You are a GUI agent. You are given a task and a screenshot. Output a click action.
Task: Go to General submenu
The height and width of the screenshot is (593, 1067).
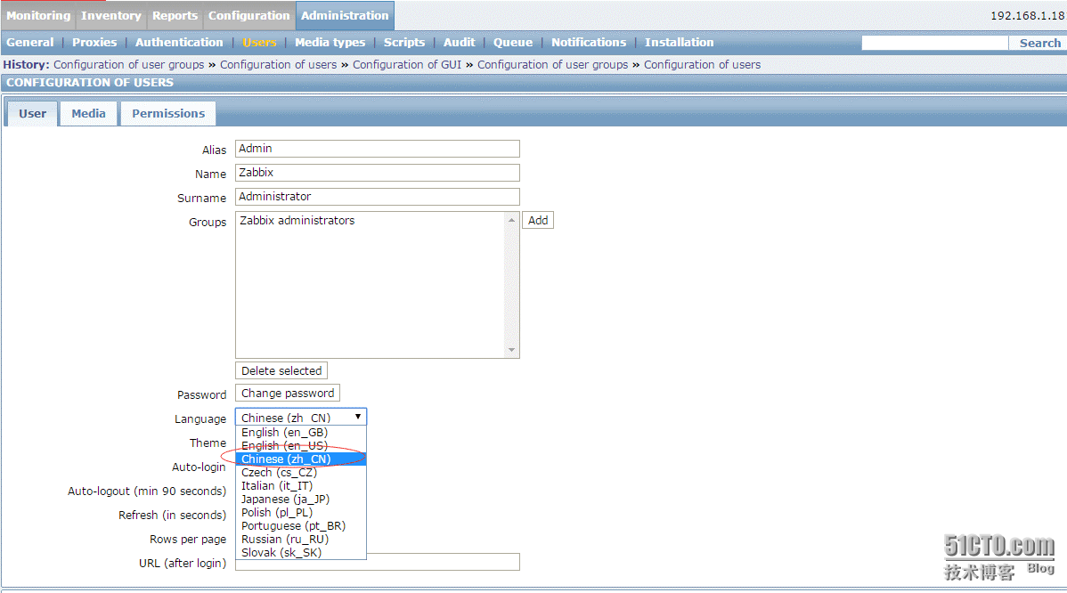[30, 42]
